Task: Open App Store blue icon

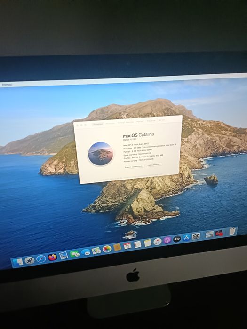Action: click(186, 237)
